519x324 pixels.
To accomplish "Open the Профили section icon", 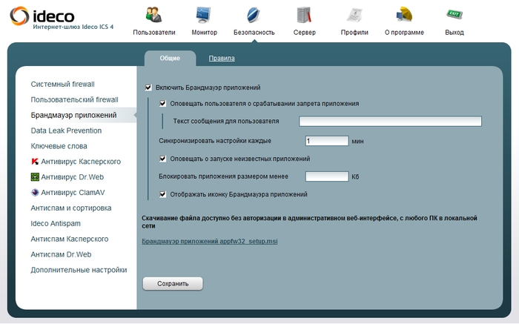I will click(x=354, y=16).
